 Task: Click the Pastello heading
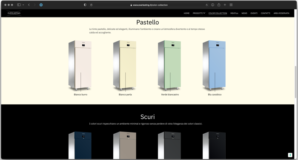148,22
